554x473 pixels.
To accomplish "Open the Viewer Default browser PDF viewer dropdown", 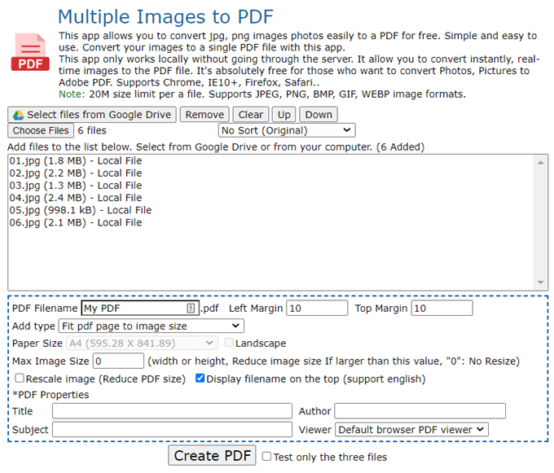I will point(411,430).
